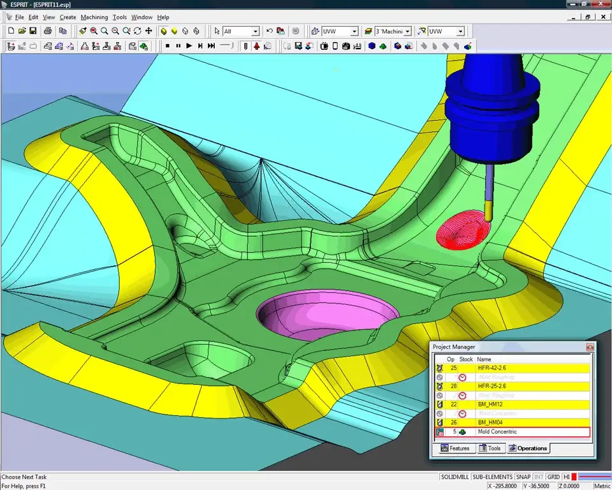The width and height of the screenshot is (612, 490).
Task: Fast forward the simulation to end
Action: click(211, 46)
